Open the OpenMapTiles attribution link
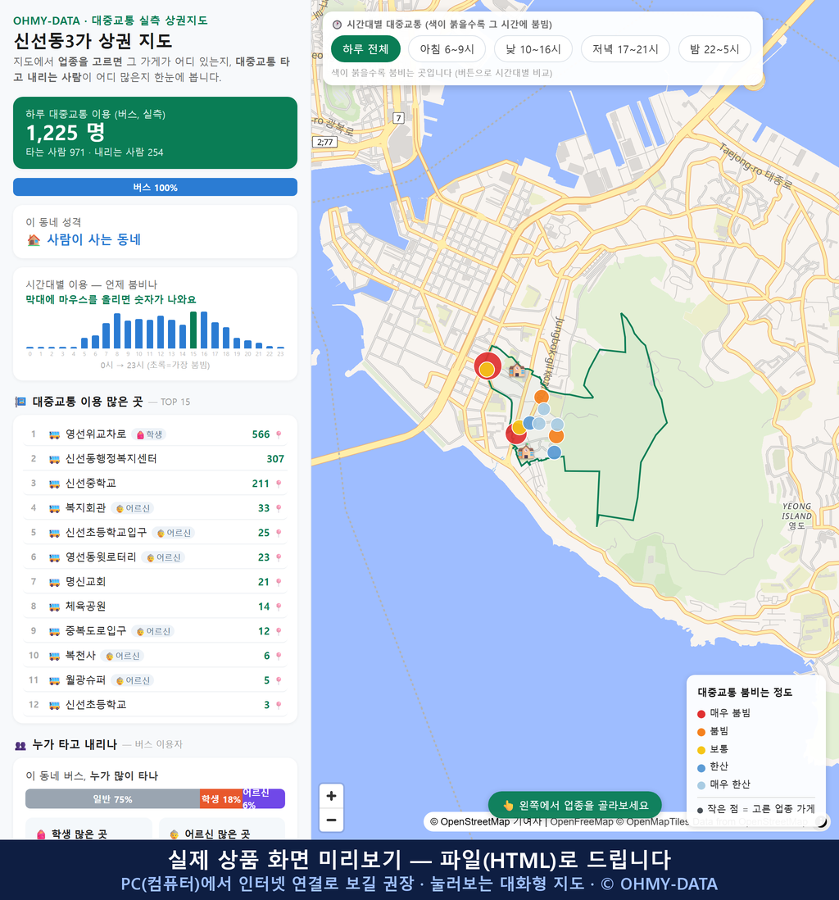The height and width of the screenshot is (900, 839). tap(652, 822)
